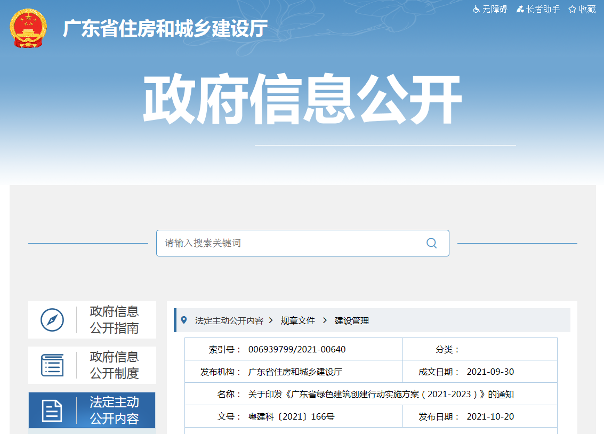Click the search magnifier icon
604x434 pixels.
[x=431, y=243]
